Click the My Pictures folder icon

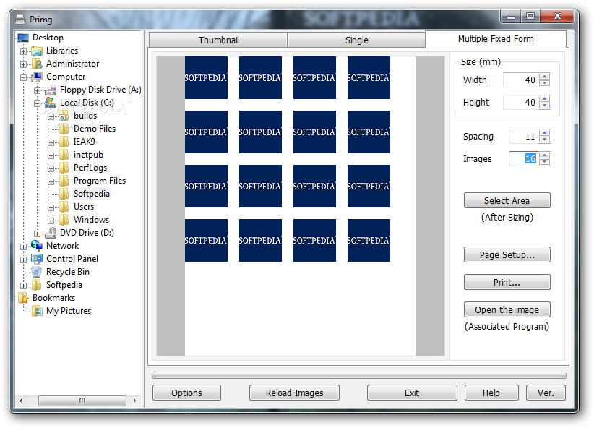37,311
